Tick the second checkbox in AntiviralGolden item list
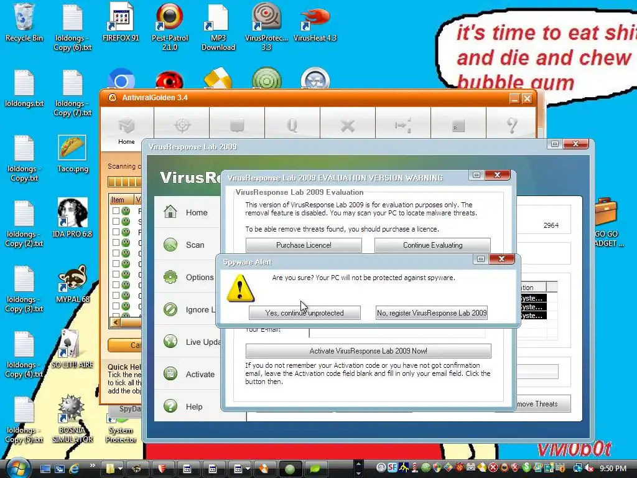 [x=116, y=221]
